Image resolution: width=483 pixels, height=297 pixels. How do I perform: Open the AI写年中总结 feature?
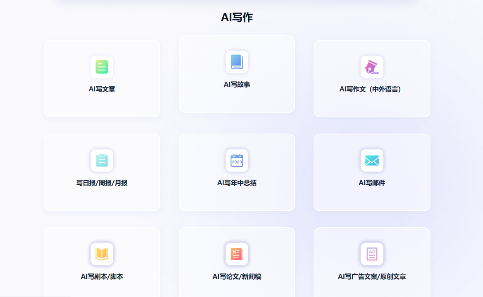(237, 172)
